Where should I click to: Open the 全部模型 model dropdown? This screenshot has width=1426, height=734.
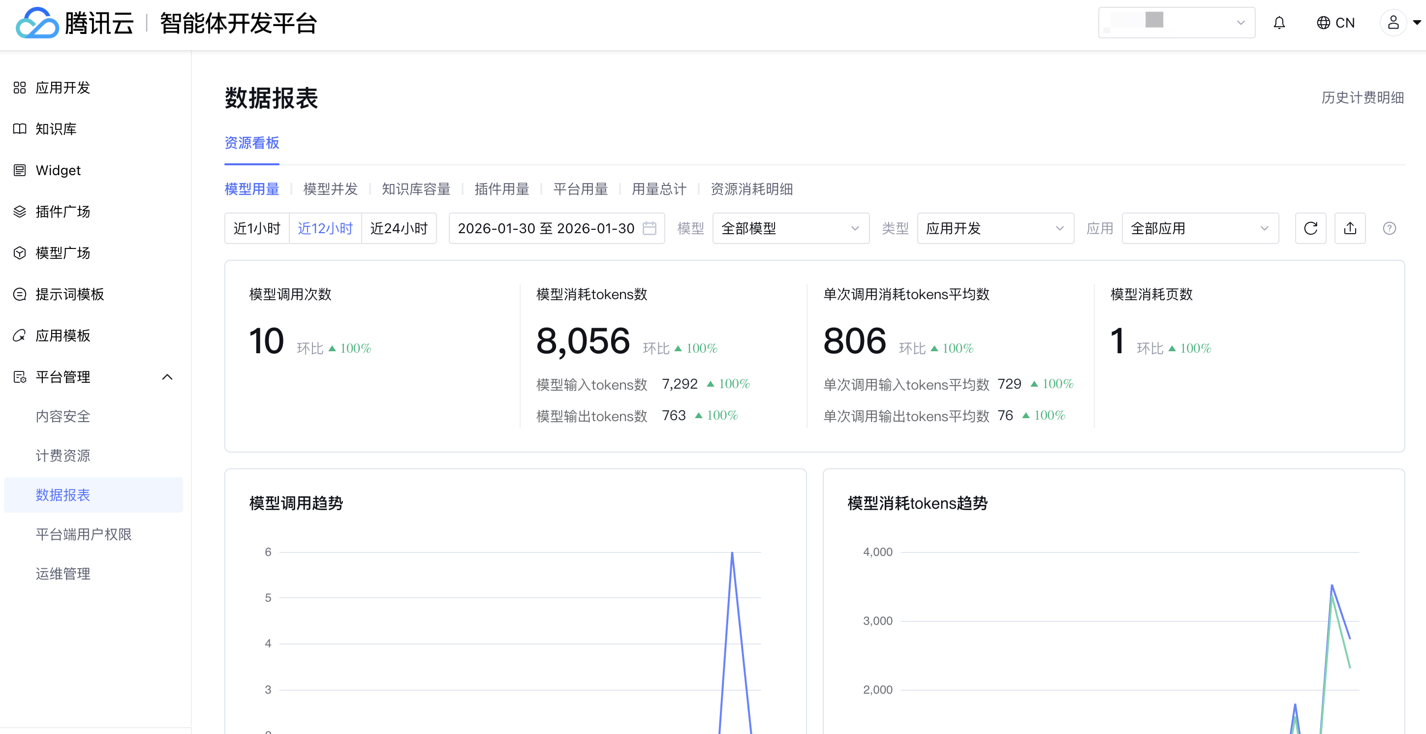coord(790,228)
